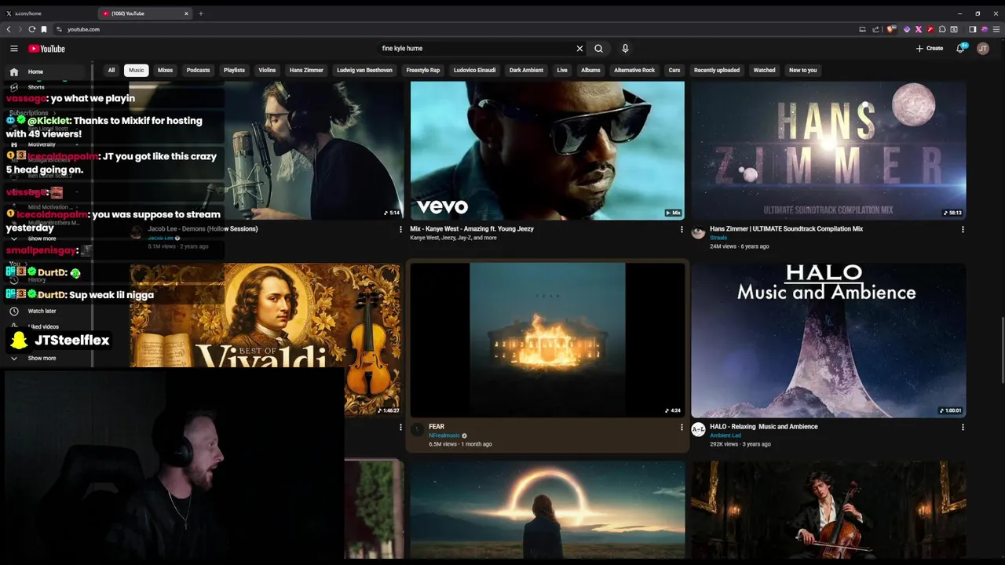Open the Hans Zimmer video's three-dot menu

[x=963, y=229]
